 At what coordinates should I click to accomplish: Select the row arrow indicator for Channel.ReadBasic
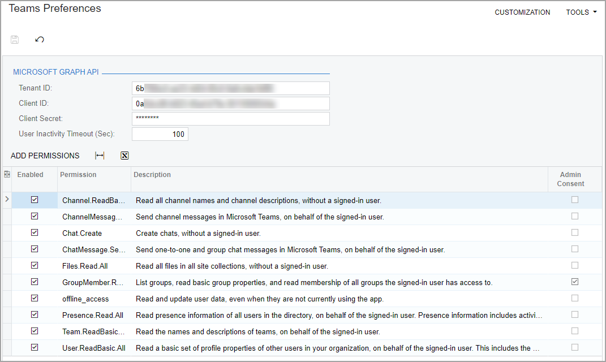click(7, 199)
